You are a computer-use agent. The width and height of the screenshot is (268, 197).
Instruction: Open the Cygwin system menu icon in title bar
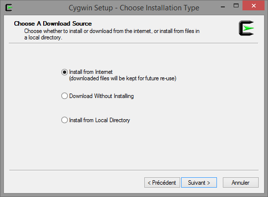pos(9,7)
